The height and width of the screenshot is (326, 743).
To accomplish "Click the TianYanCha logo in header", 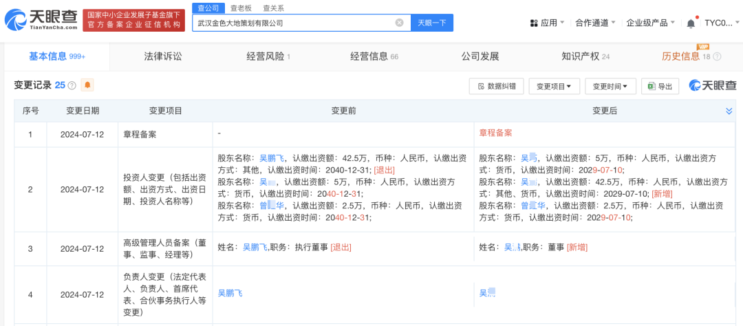I will click(x=40, y=19).
